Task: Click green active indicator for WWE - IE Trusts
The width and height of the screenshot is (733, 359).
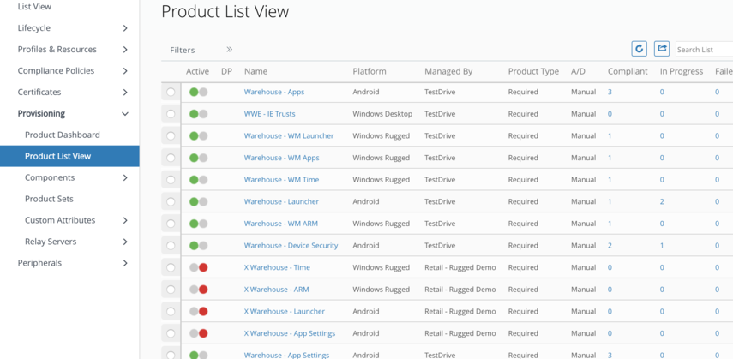Action: click(195, 114)
